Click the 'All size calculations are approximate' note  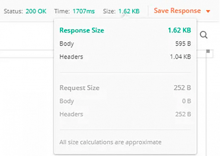pos(110,141)
